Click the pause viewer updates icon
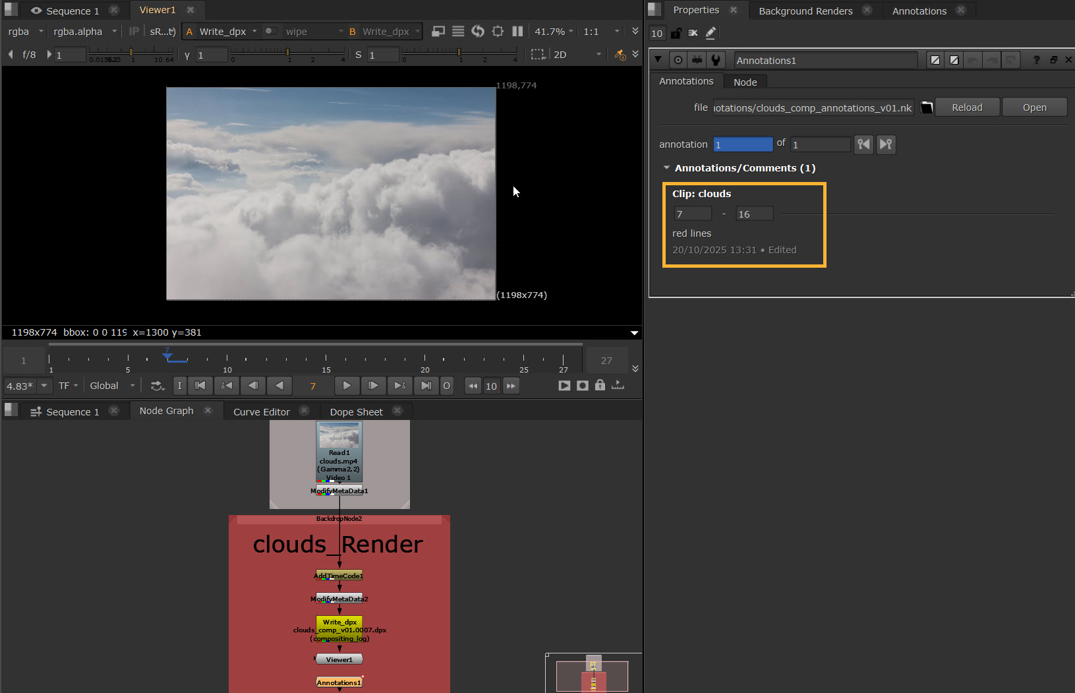 (x=517, y=31)
